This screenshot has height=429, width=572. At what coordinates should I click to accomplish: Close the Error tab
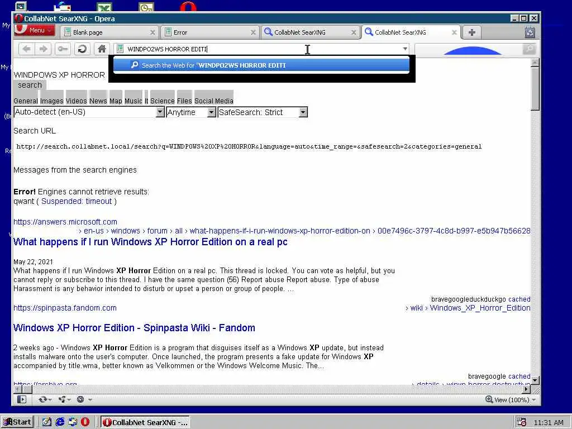pos(253,32)
